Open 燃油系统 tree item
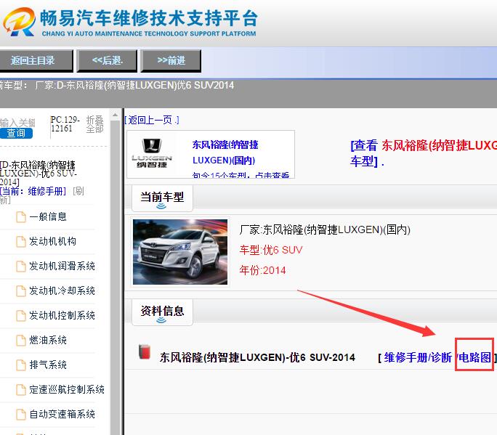Viewport: 497px width, 435px height. pyautogui.click(x=48, y=341)
